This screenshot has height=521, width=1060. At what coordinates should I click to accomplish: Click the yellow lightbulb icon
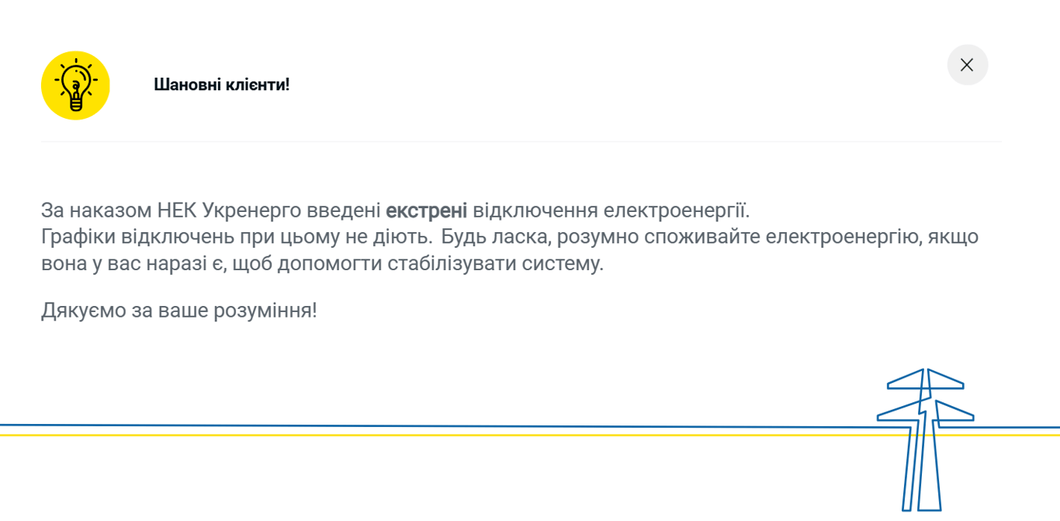75,85
